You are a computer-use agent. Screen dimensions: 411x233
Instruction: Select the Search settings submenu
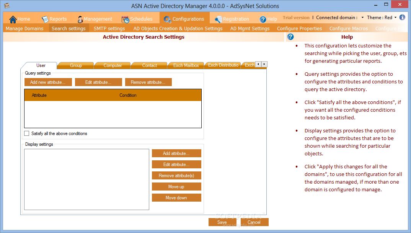[x=68, y=28]
